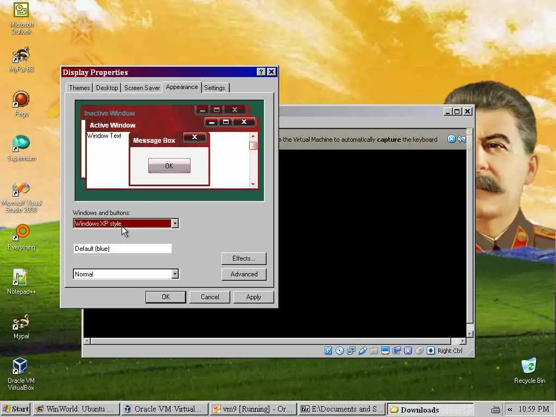Select the Appearance tab
Viewport: 556px width, 417px height.
tap(181, 87)
